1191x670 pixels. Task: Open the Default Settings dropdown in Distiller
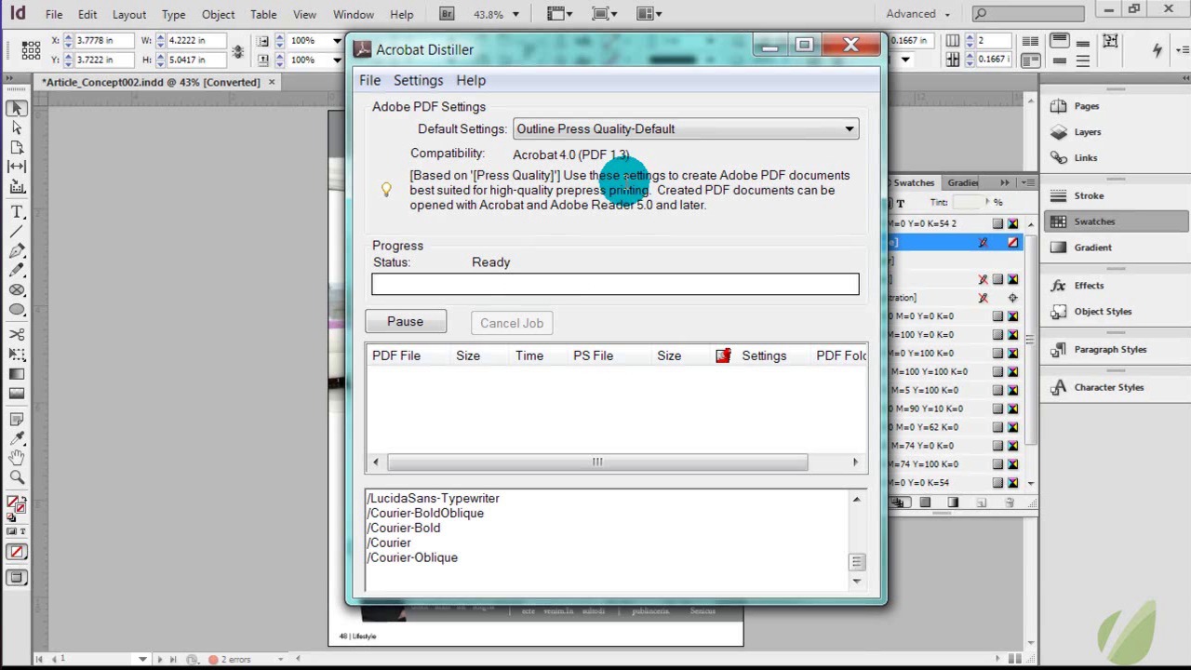coord(686,129)
